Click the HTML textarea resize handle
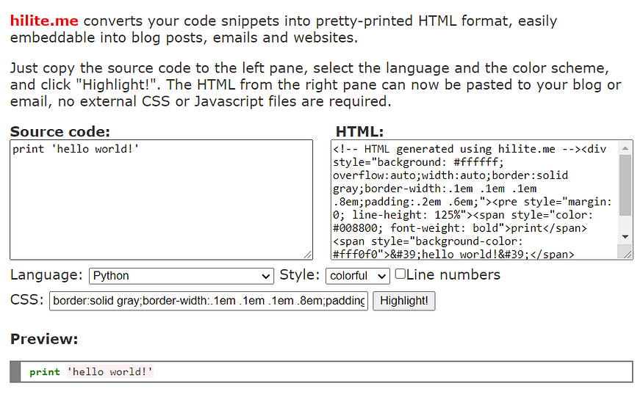The height and width of the screenshot is (394, 643). (x=628, y=255)
